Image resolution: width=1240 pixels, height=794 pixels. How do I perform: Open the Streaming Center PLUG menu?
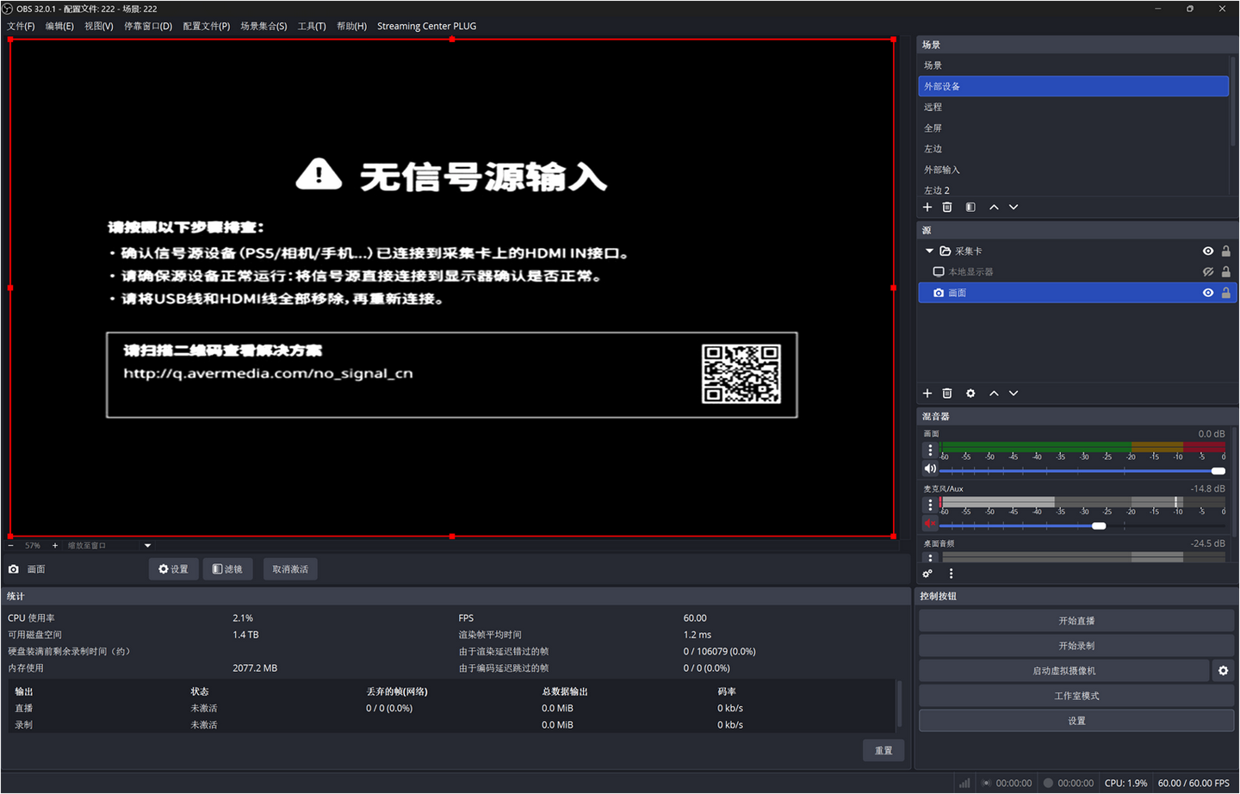pyautogui.click(x=426, y=26)
